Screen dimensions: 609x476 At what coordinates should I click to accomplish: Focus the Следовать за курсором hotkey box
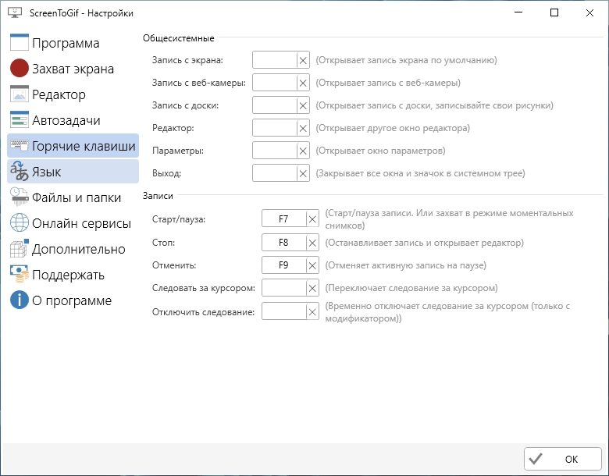(284, 288)
